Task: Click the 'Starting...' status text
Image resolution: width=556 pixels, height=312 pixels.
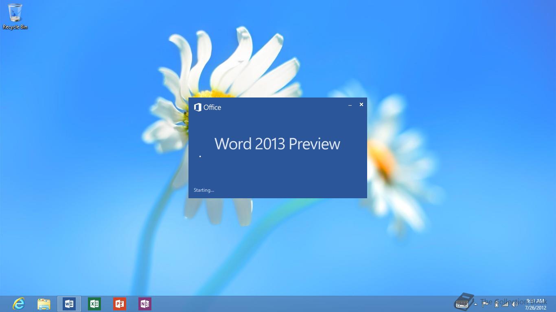Action: (x=204, y=190)
